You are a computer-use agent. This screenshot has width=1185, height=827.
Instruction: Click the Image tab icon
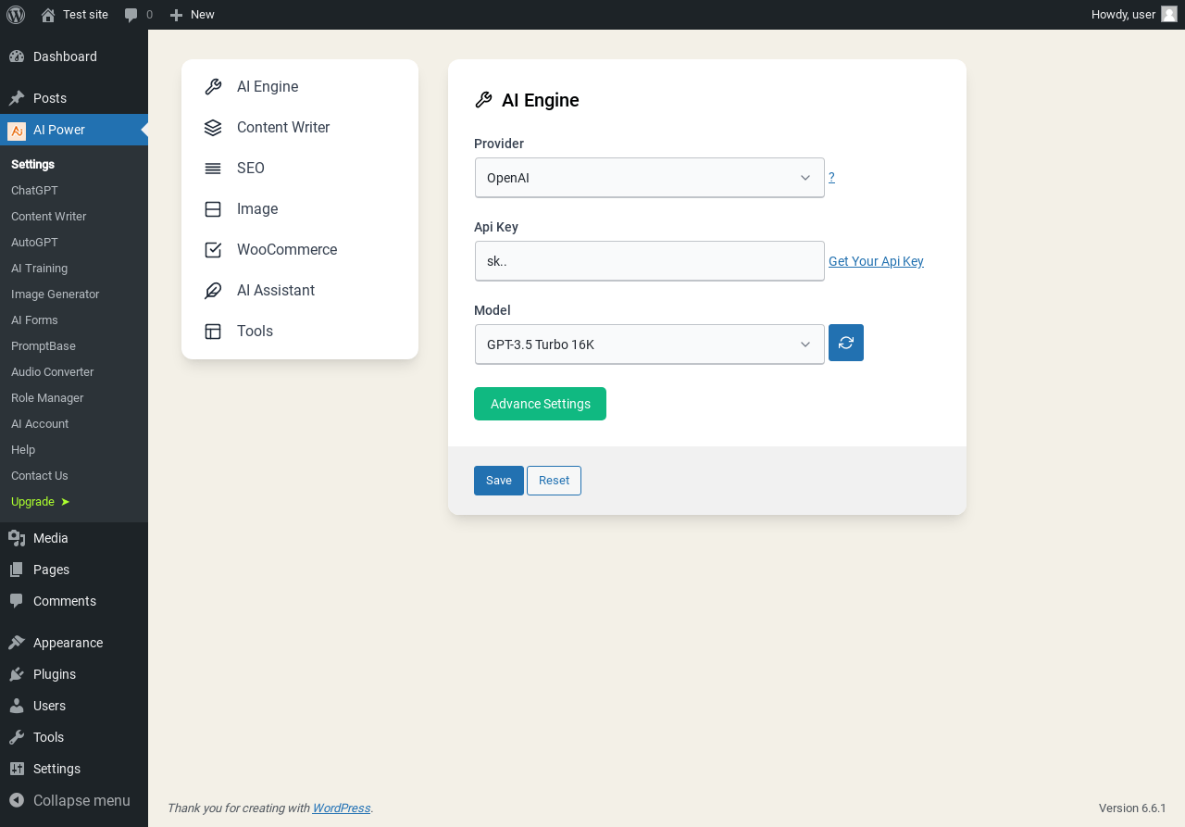(x=213, y=209)
